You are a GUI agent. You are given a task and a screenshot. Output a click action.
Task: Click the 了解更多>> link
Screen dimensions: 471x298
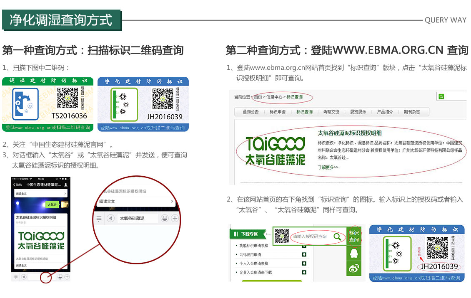[x=328, y=167]
